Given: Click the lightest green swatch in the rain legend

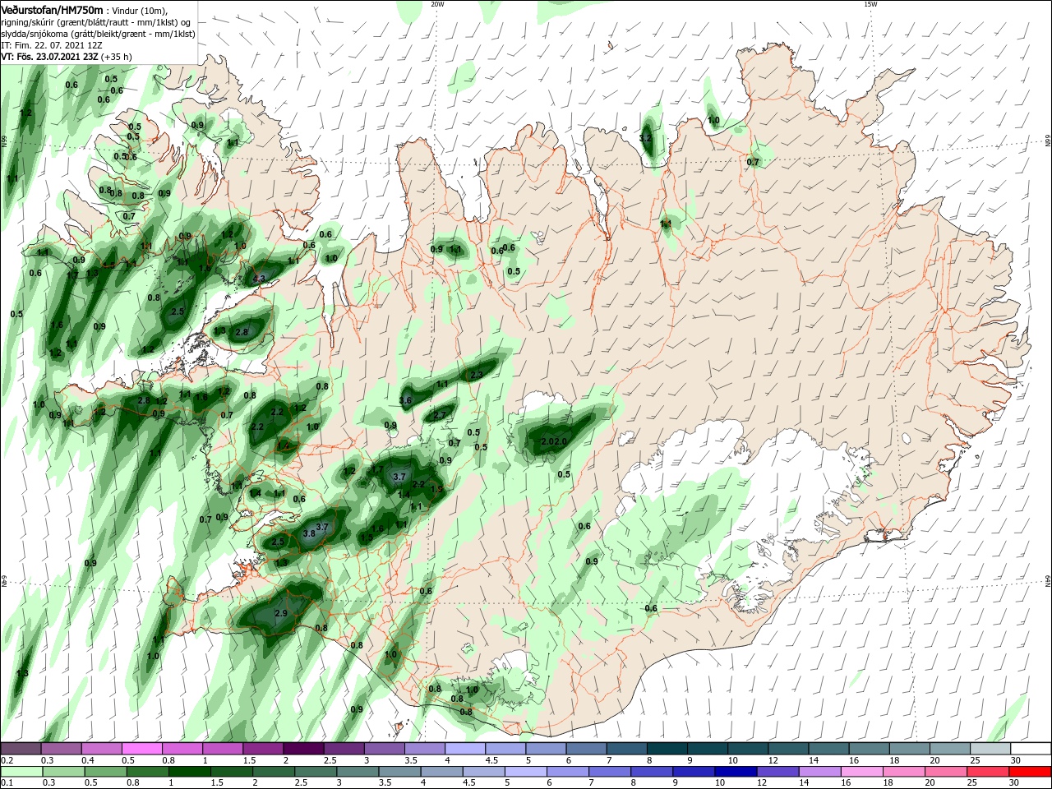Looking at the screenshot, I should tap(21, 772).
